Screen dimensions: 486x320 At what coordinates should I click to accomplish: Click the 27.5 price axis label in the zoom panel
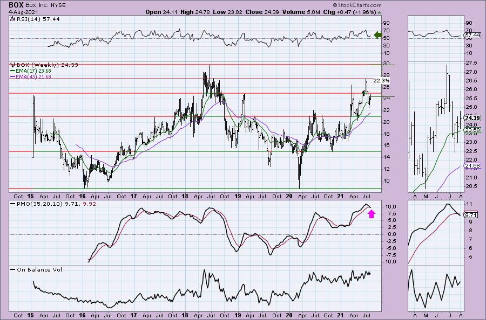470,63
